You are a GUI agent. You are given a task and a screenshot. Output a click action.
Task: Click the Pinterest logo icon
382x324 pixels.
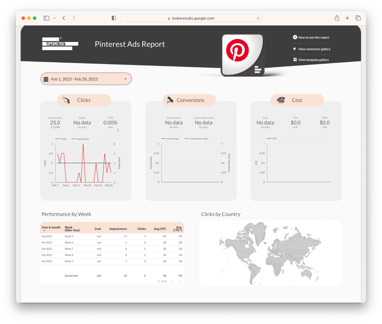click(x=237, y=50)
